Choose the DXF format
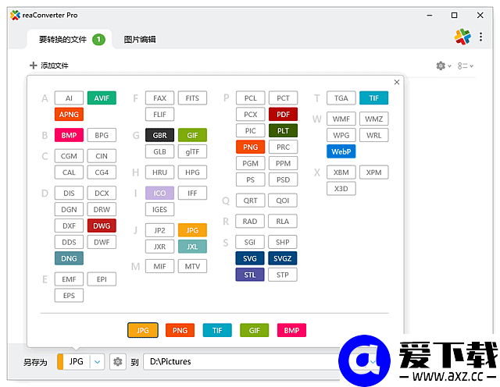 pos(69,225)
